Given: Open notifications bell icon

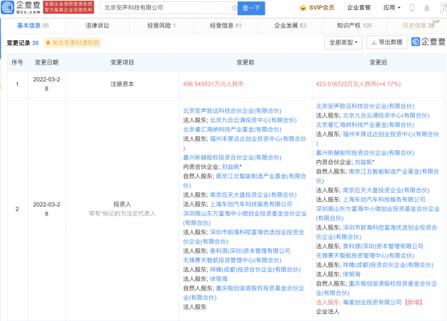Looking at the screenshot, I should click(x=426, y=8).
